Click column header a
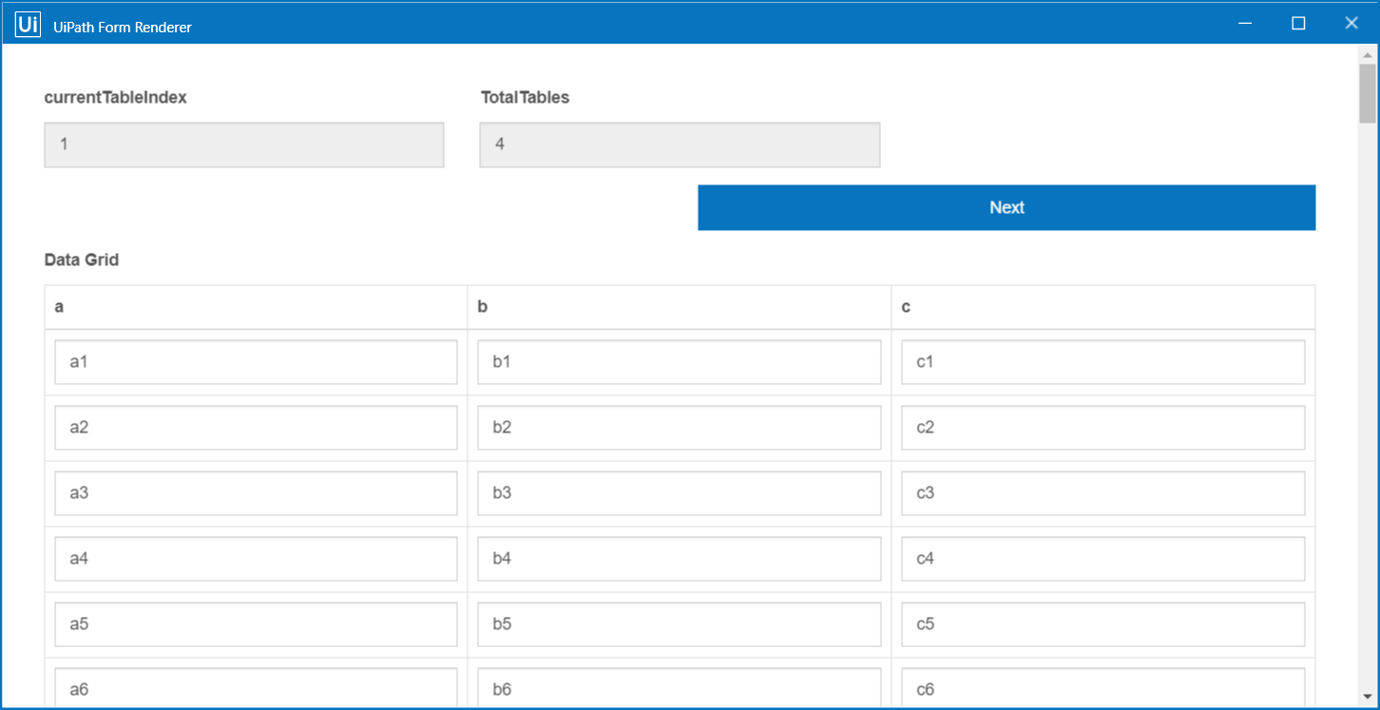The height and width of the screenshot is (710, 1380). [60, 307]
